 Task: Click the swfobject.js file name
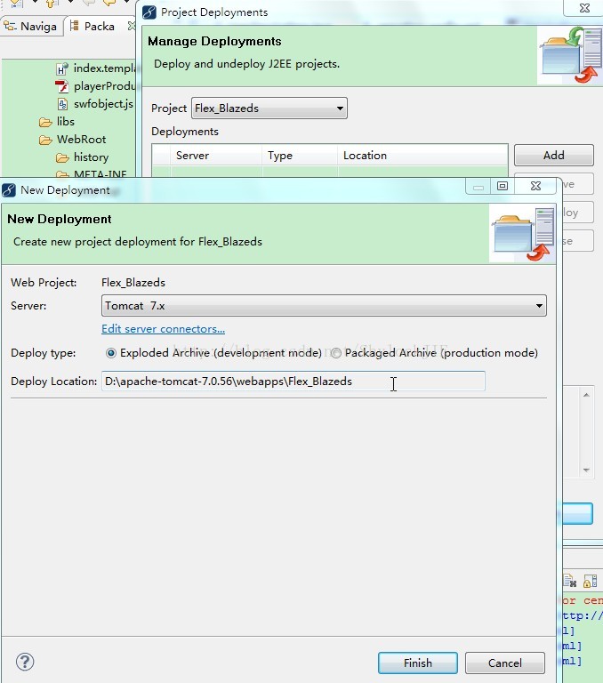tap(103, 104)
